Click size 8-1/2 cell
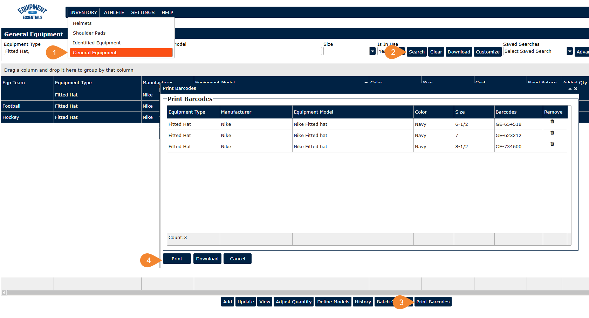Viewport: 589px width, 318px height. pyautogui.click(x=474, y=147)
